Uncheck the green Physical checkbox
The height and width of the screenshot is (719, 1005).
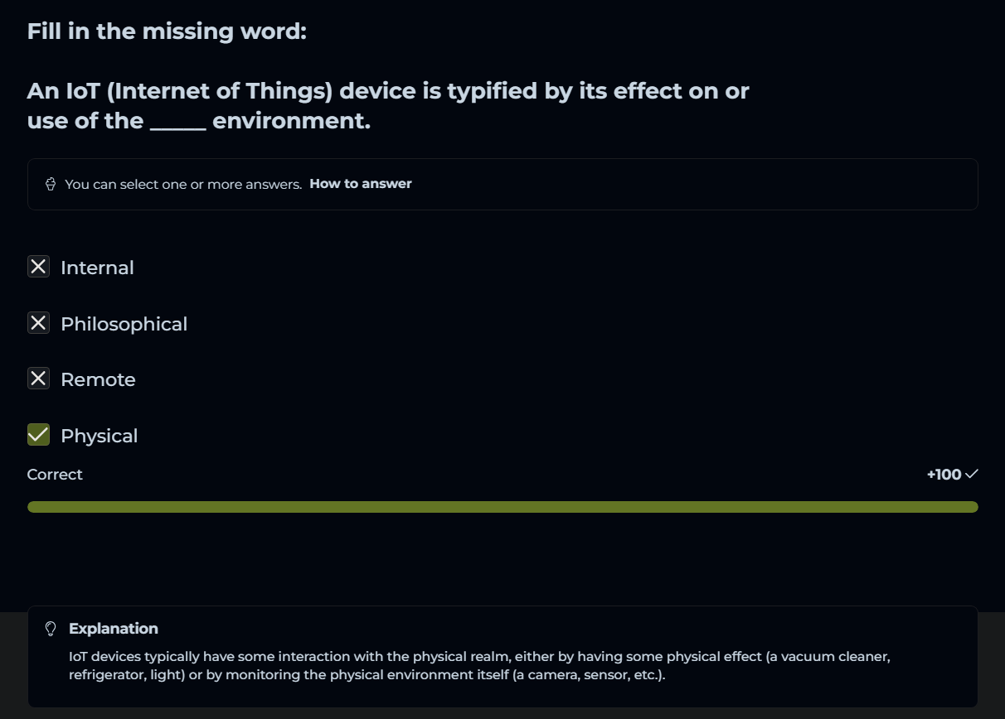pyautogui.click(x=38, y=435)
